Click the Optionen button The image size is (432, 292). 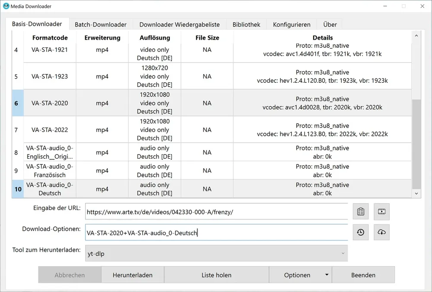[x=297, y=275]
